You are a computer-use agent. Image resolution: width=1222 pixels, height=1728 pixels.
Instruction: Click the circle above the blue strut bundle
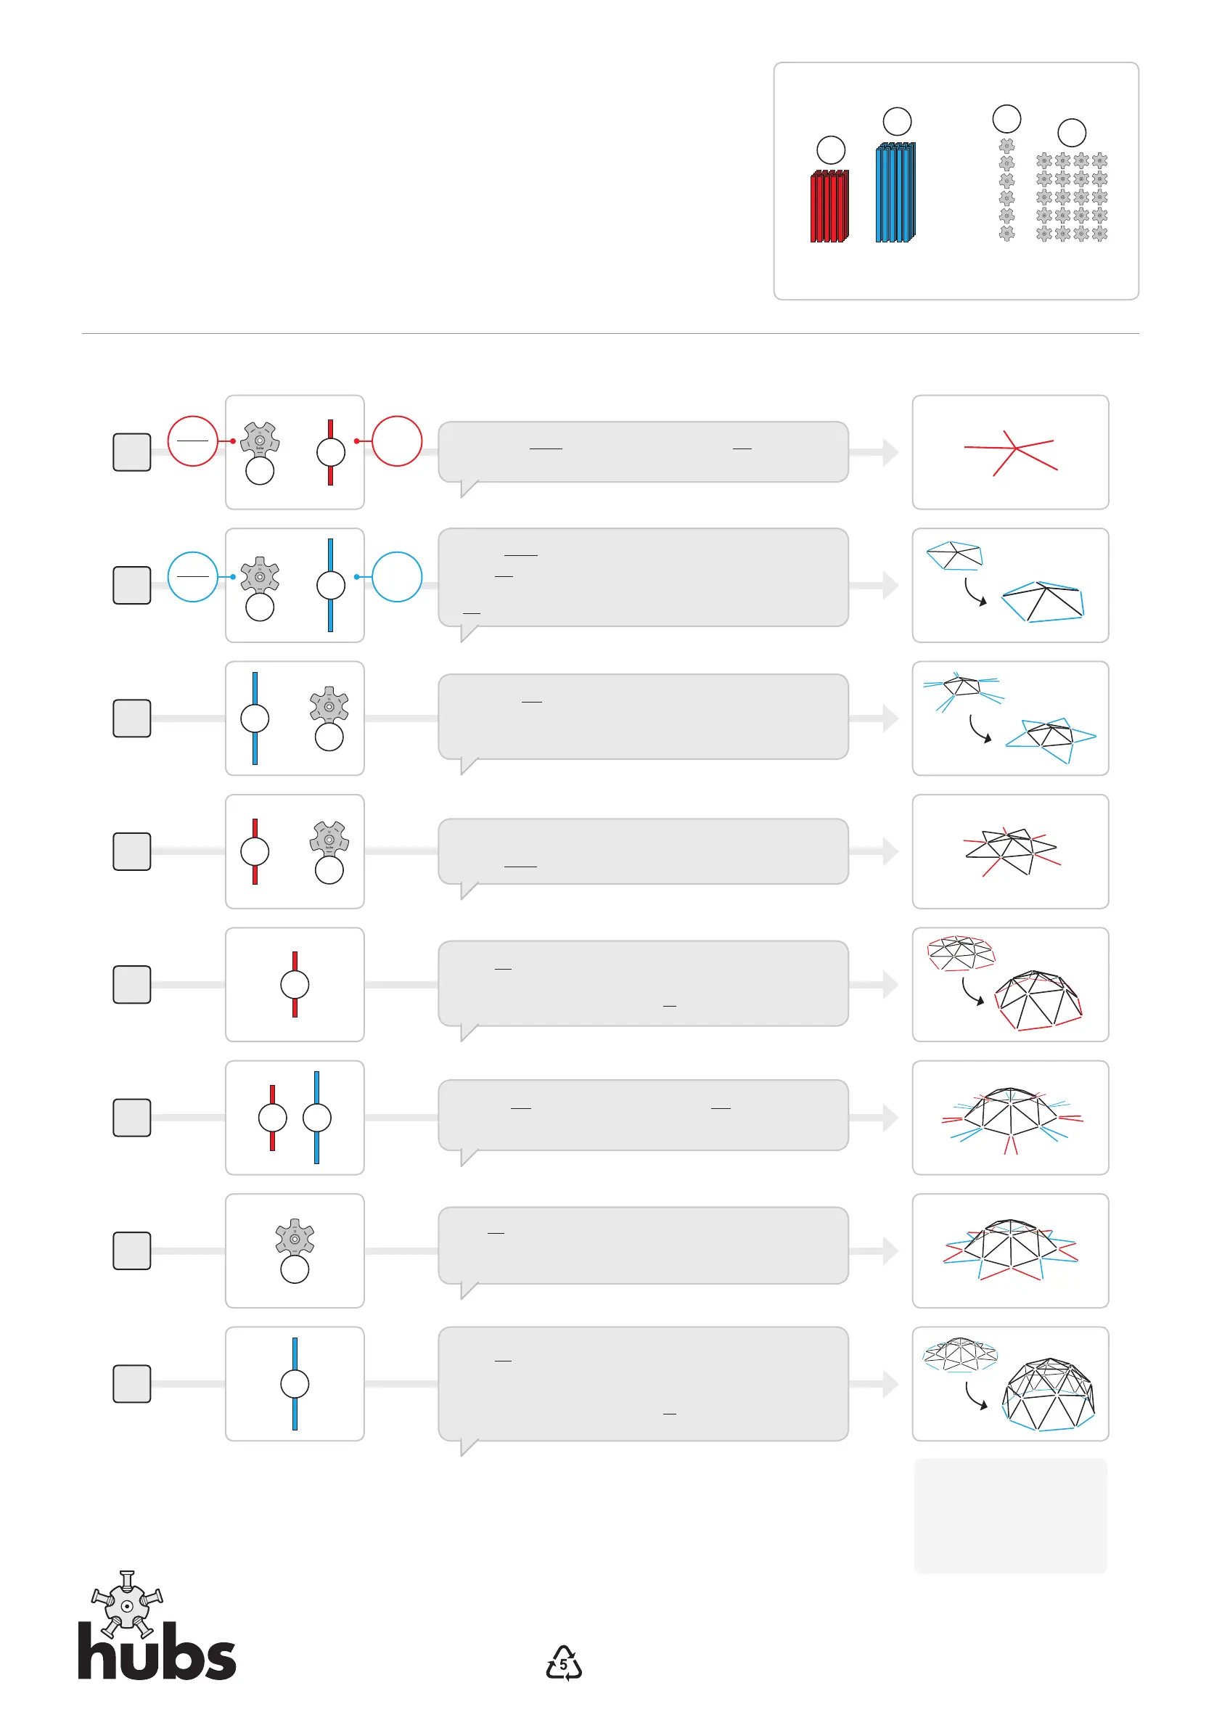click(896, 121)
